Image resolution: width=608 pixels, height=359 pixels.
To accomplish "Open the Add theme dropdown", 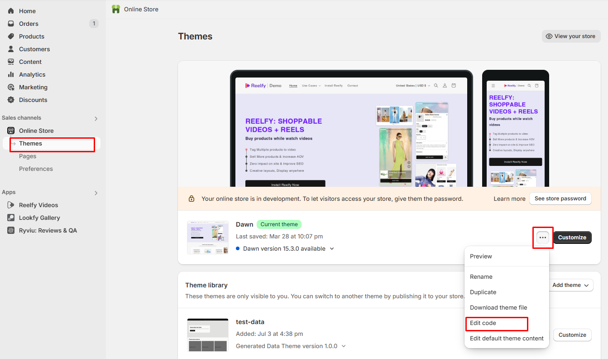I will click(x=572, y=285).
